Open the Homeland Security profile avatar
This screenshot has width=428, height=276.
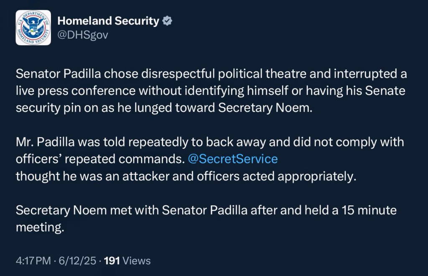tap(33, 28)
